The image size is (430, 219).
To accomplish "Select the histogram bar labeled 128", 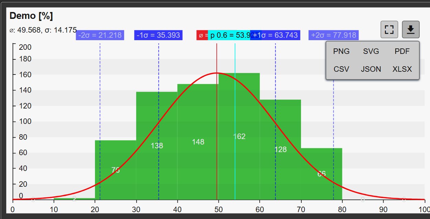I will tap(280, 150).
